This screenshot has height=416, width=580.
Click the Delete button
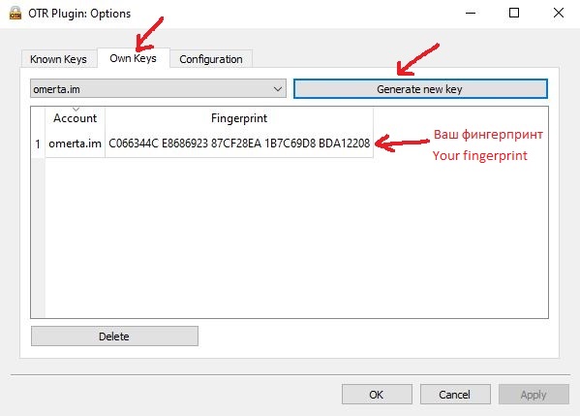[x=114, y=336]
